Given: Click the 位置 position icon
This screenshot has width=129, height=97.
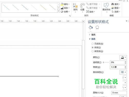Looking at the screenshot, I should [82, 8].
